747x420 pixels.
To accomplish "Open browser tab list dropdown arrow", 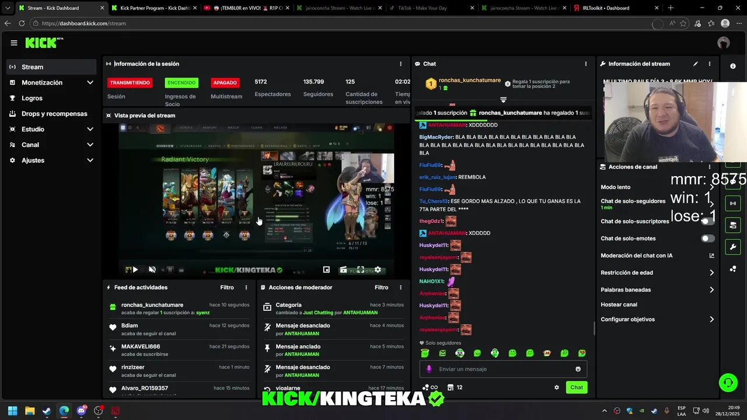I will [7, 8].
